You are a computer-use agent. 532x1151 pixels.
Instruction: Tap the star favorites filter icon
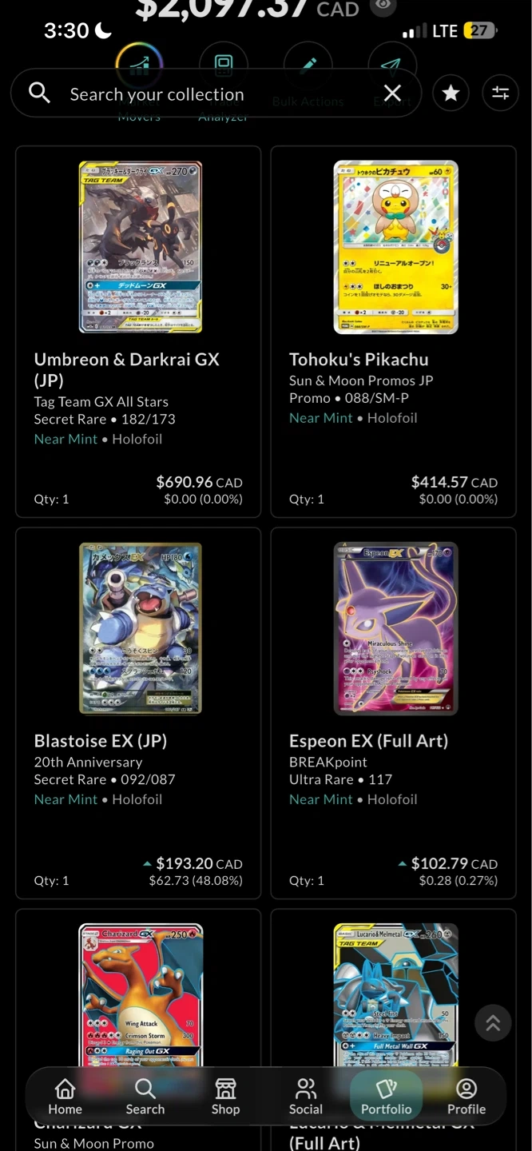coord(451,94)
